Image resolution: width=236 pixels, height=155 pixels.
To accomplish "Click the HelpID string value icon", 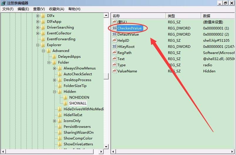I will point(114,40).
